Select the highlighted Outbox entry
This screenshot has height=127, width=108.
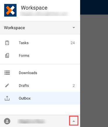pos(40,98)
